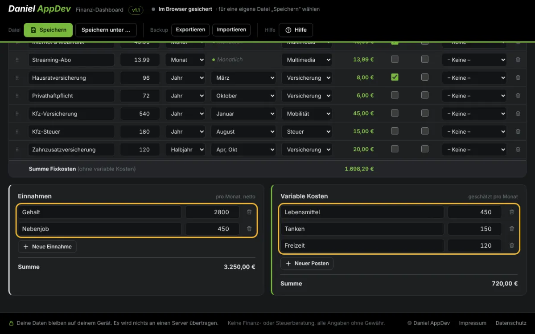Open Mobilität category dropdown for Kfz-Versicherung
The image size is (535, 334).
[307, 114]
